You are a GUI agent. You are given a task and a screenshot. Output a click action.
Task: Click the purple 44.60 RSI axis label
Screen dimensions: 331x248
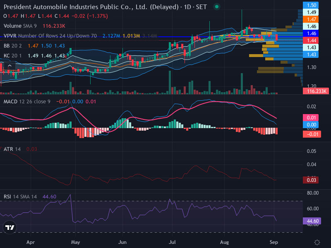pyautogui.click(x=312, y=221)
